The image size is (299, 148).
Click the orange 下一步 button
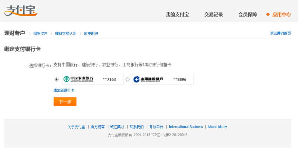tap(65, 101)
